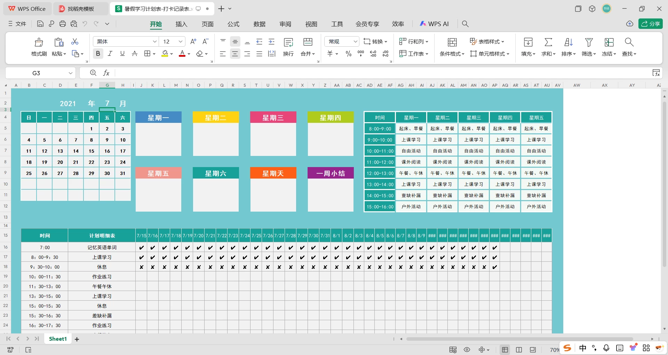Expand the Name Box dropdown arrow
Image resolution: width=668 pixels, height=355 pixels.
point(70,73)
